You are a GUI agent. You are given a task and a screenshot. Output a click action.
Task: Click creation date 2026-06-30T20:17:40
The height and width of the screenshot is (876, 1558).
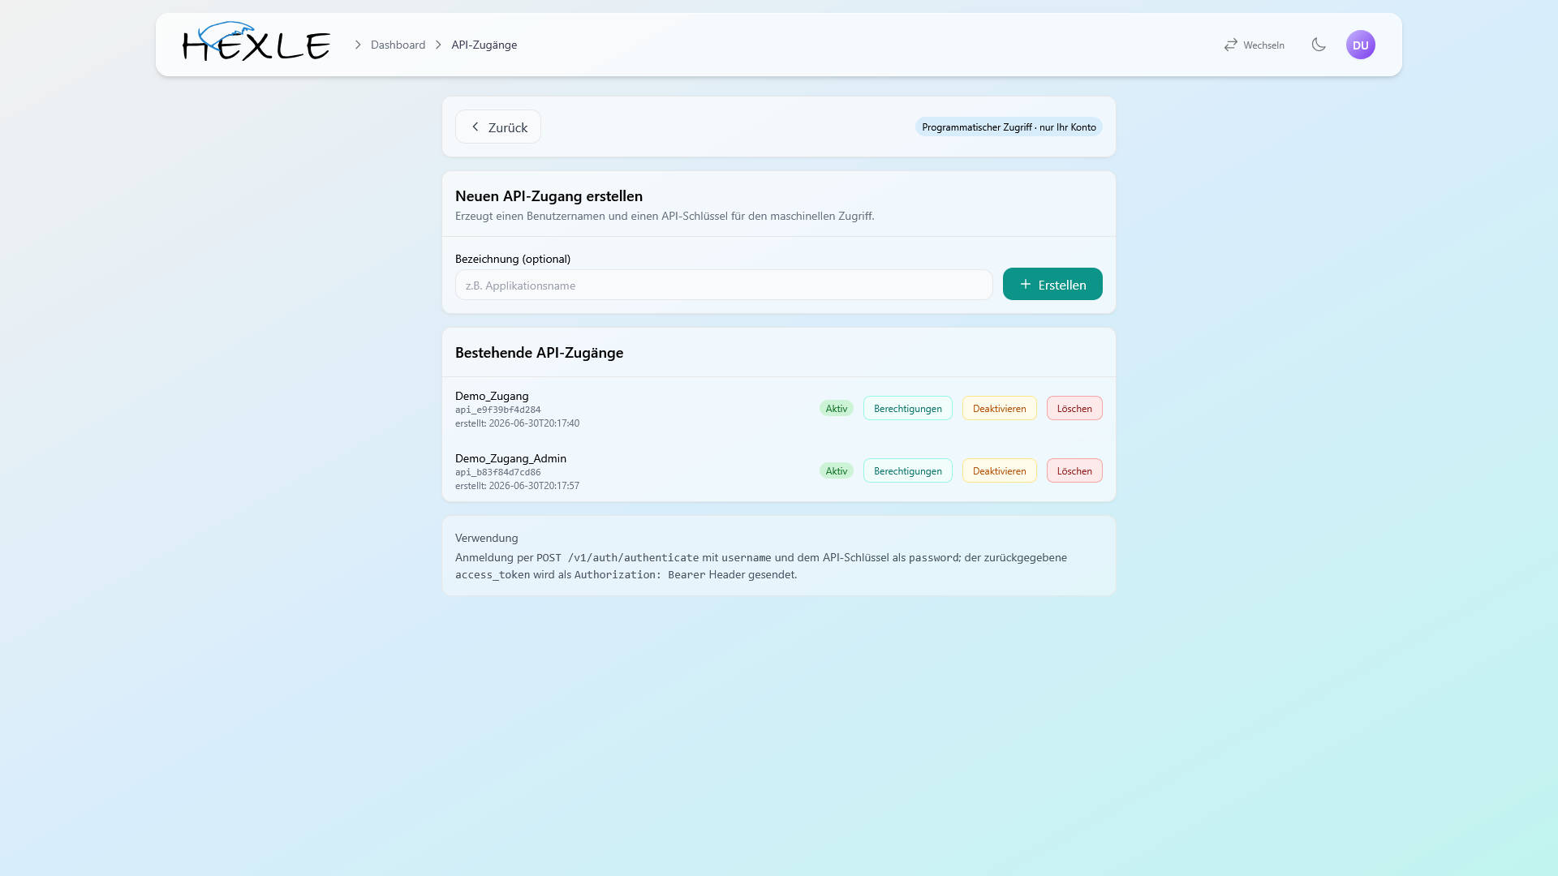(x=534, y=423)
